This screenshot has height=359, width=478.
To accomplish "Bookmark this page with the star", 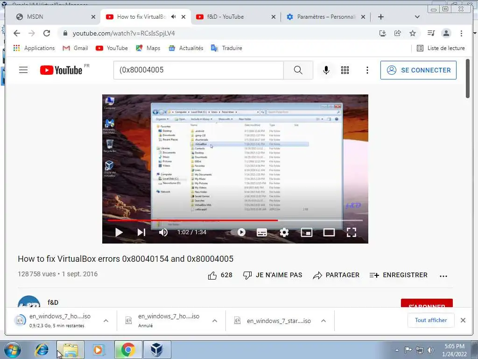I will [x=413, y=33].
